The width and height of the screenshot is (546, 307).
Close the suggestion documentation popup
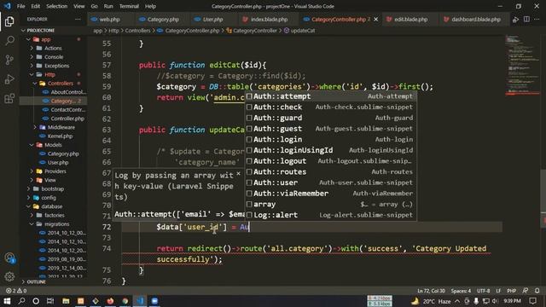coord(238,173)
